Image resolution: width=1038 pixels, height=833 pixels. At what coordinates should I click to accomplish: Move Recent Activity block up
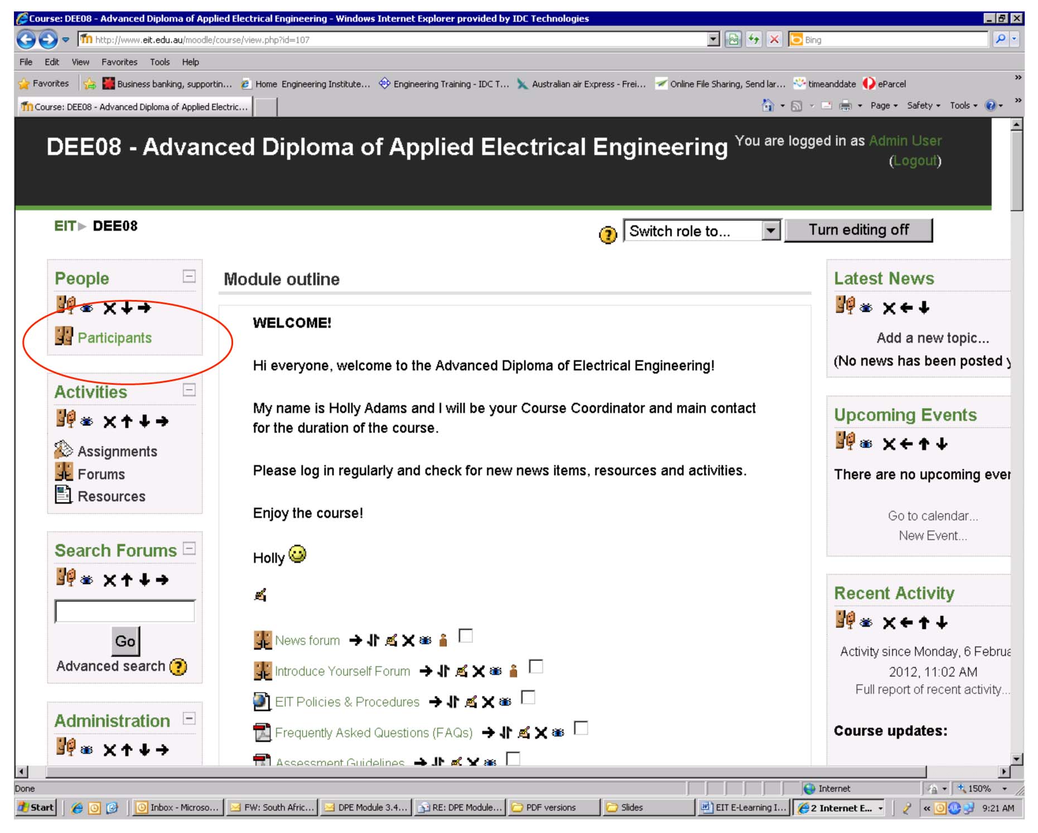pyautogui.click(x=924, y=623)
